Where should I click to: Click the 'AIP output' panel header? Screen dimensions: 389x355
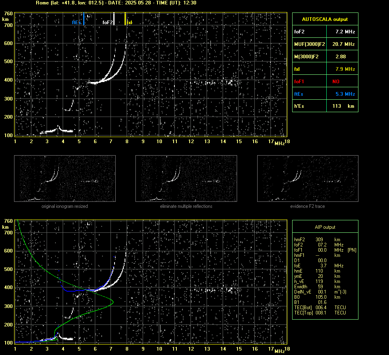(x=325, y=227)
